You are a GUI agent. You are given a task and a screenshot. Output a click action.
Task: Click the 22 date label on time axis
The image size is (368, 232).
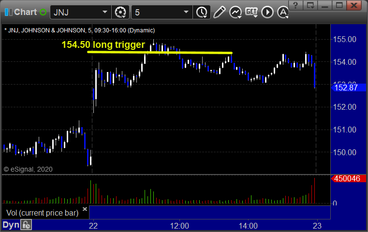[93, 226]
